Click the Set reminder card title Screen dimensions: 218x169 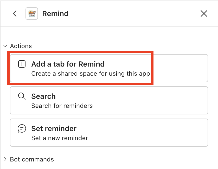click(x=54, y=128)
